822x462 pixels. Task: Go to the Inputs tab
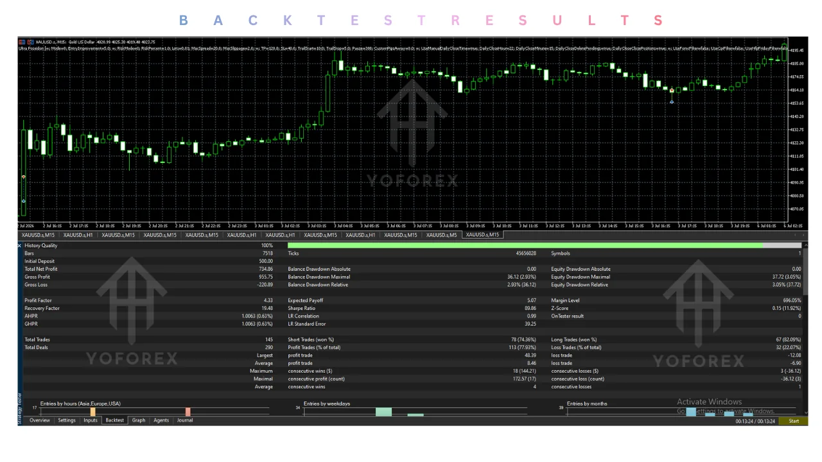tap(91, 420)
